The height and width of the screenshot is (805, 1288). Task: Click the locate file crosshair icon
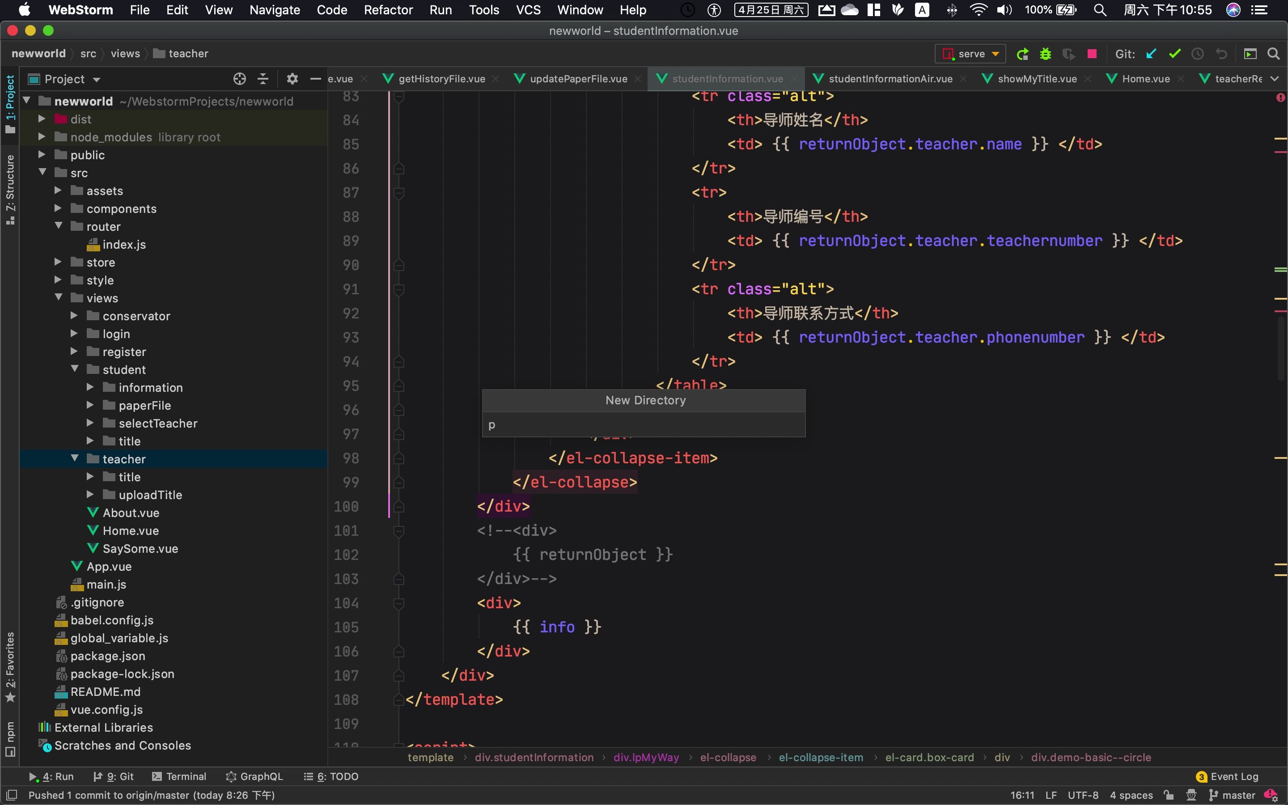[240, 79]
